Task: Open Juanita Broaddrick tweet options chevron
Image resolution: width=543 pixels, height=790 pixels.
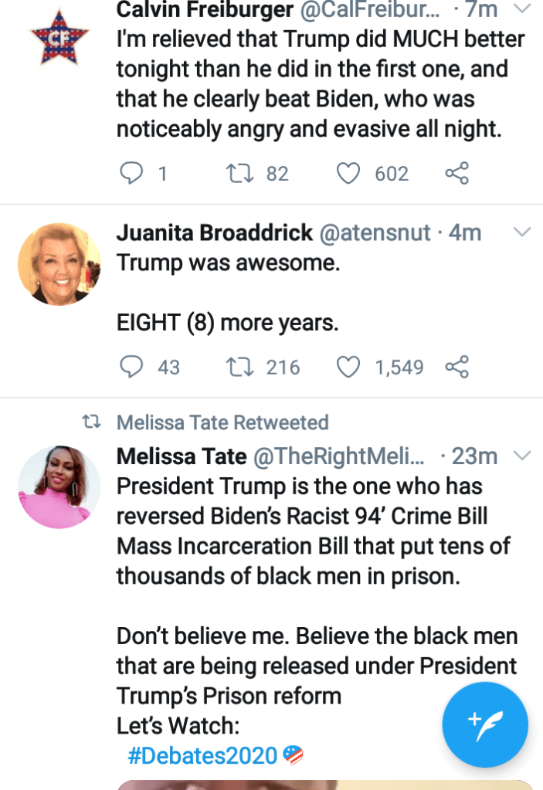Action: pyautogui.click(x=522, y=232)
